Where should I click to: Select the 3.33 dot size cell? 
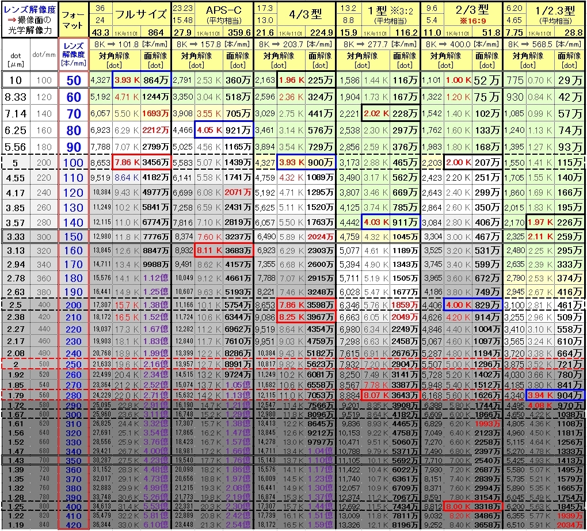(16, 236)
